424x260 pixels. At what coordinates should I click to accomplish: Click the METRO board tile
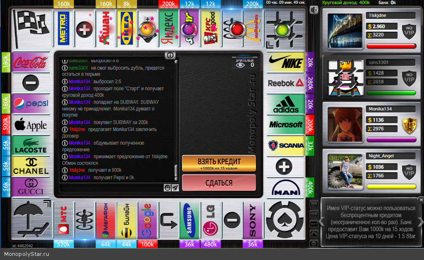(x=64, y=28)
